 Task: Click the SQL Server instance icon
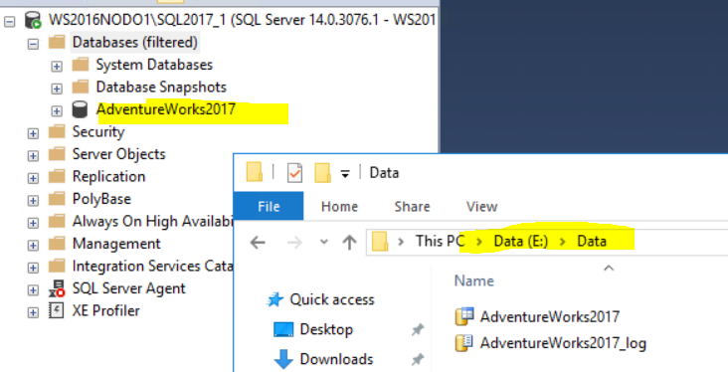[34, 21]
